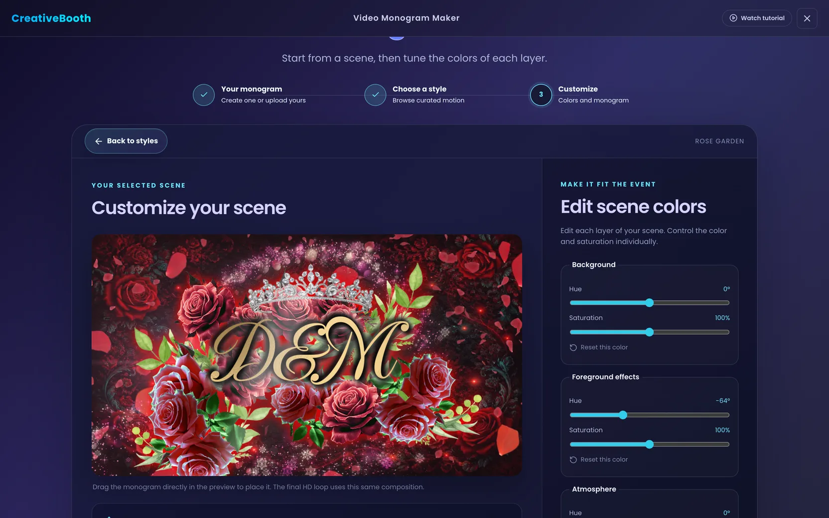
Task: Click the Atmosphere Hue 0° value
Action: (x=726, y=513)
